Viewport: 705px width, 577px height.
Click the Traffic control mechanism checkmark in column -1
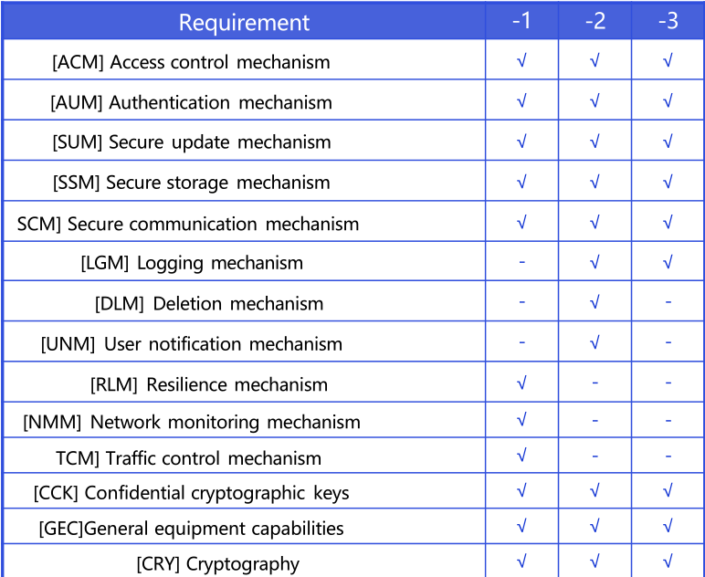point(521,456)
